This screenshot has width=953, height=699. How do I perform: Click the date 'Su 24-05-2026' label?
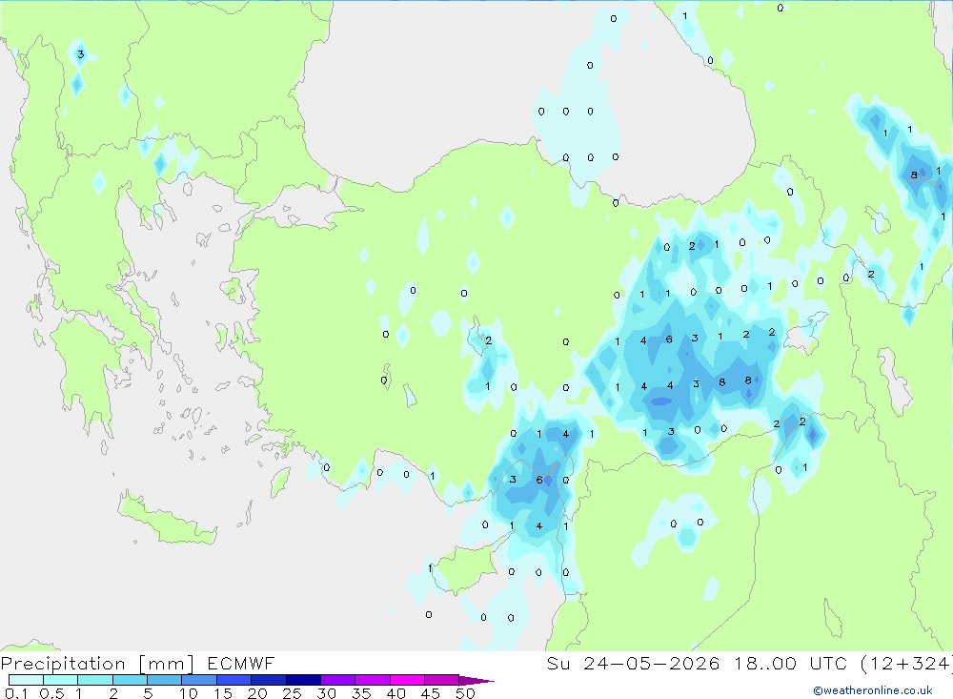634,664
